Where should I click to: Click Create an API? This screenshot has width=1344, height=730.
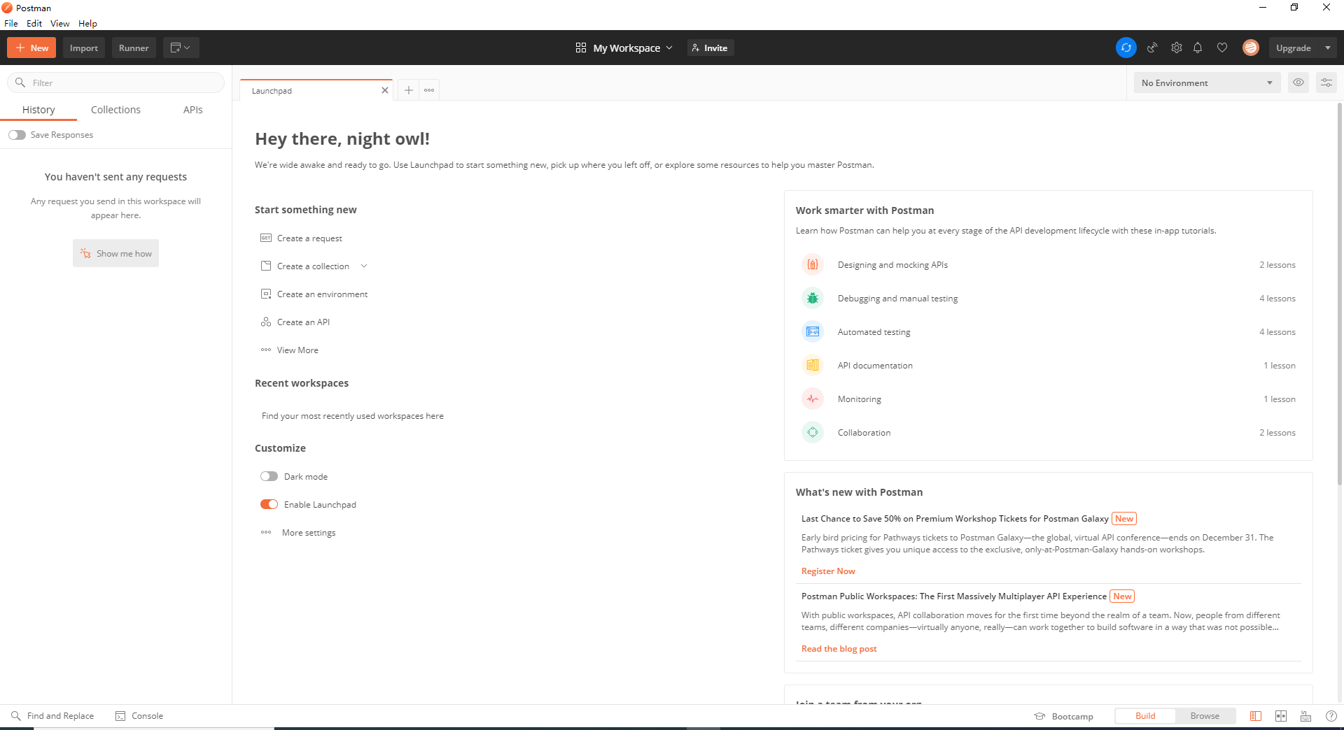coord(295,322)
